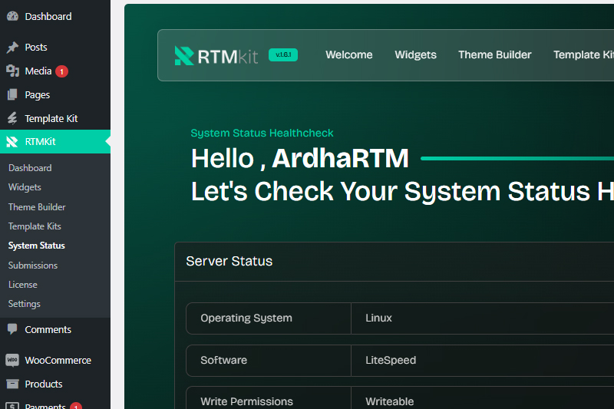Image resolution: width=614 pixels, height=409 pixels.
Task: Switch to the Widgets header tab
Action: pos(415,54)
